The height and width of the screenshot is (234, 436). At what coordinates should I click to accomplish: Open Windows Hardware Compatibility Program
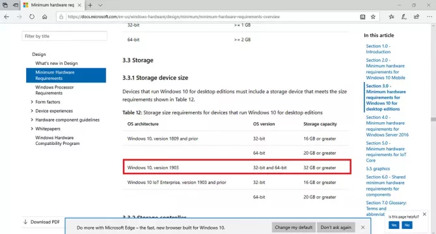pyautogui.click(x=57, y=140)
